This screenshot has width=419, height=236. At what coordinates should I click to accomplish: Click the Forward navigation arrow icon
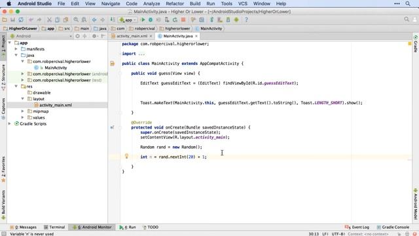[102, 20]
